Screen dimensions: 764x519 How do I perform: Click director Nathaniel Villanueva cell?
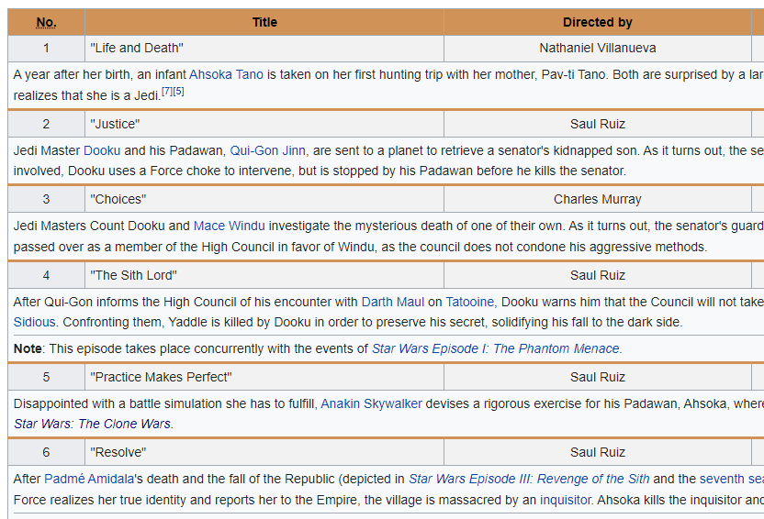(x=598, y=49)
